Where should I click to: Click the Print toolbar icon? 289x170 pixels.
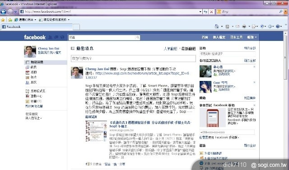click(x=244, y=27)
